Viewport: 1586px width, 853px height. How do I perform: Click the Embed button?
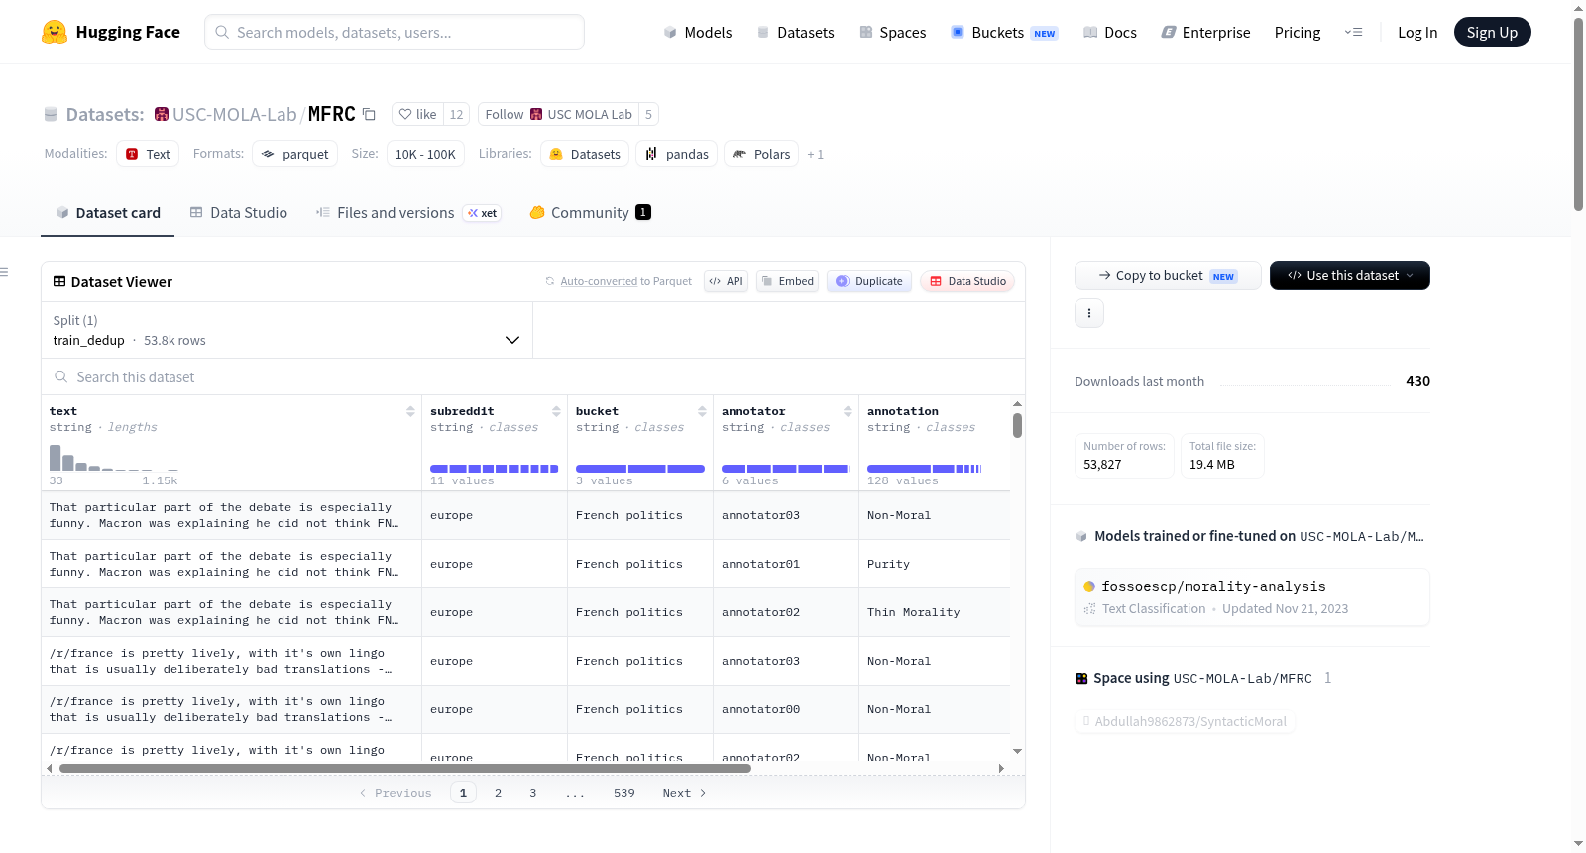(787, 281)
